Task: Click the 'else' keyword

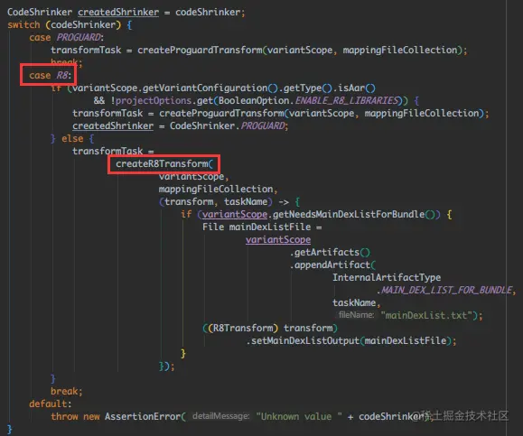Action: point(72,139)
